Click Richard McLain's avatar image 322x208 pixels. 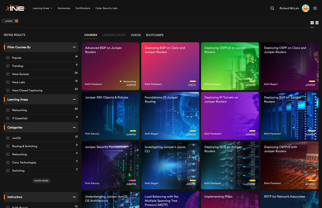click(x=306, y=8)
